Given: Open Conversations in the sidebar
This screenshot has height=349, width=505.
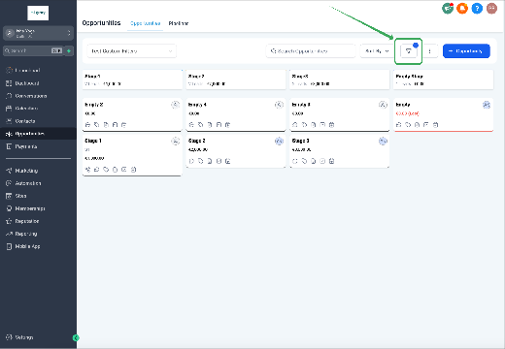Looking at the screenshot, I should pyautogui.click(x=26, y=96).
